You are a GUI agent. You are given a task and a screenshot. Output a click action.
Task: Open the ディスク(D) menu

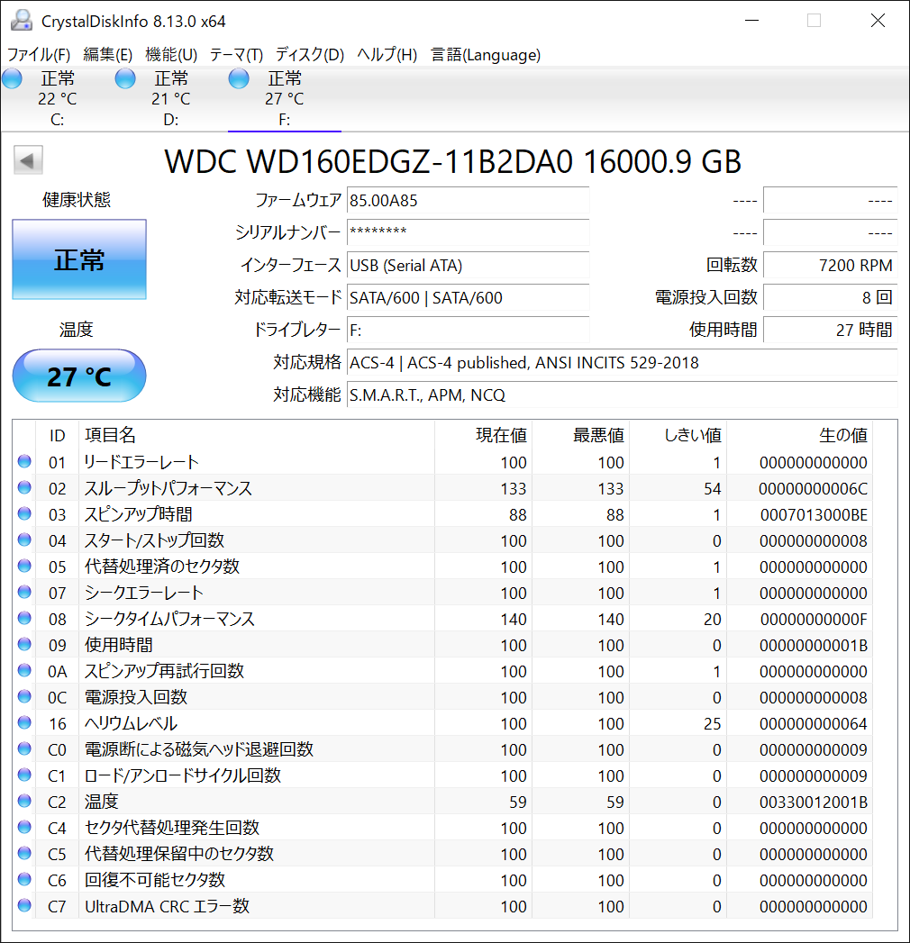click(x=309, y=55)
